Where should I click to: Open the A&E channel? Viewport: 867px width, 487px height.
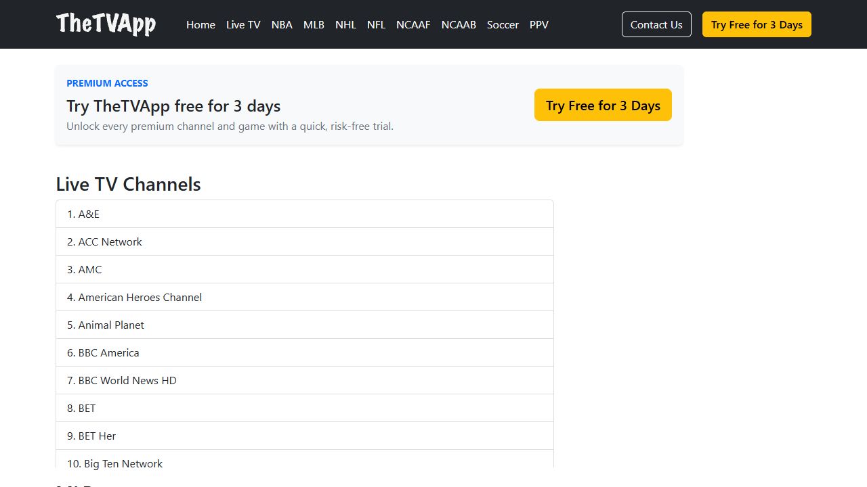(305, 214)
